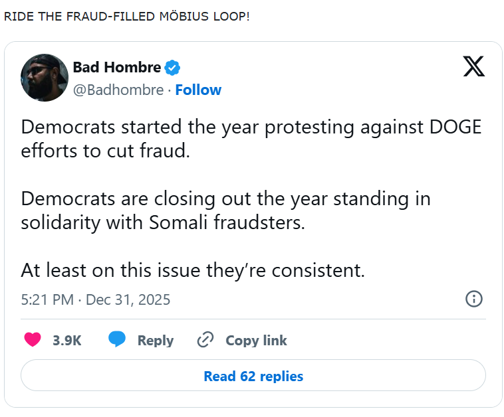Click the tweet paragraph mentioning DOGE efforts
504x417 pixels.
click(250, 139)
